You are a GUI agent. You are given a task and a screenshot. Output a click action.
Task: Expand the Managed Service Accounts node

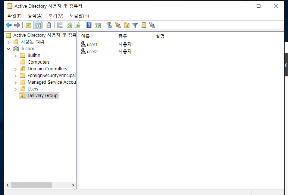16,83
